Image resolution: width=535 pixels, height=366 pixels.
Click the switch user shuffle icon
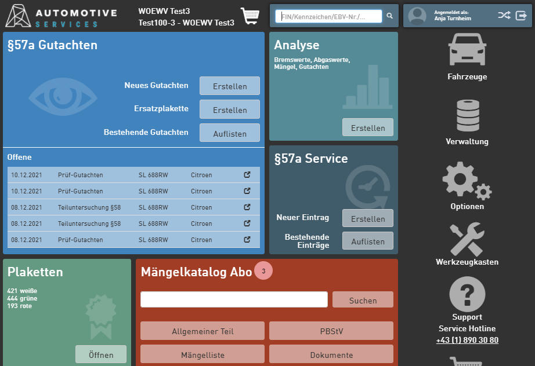[504, 16]
